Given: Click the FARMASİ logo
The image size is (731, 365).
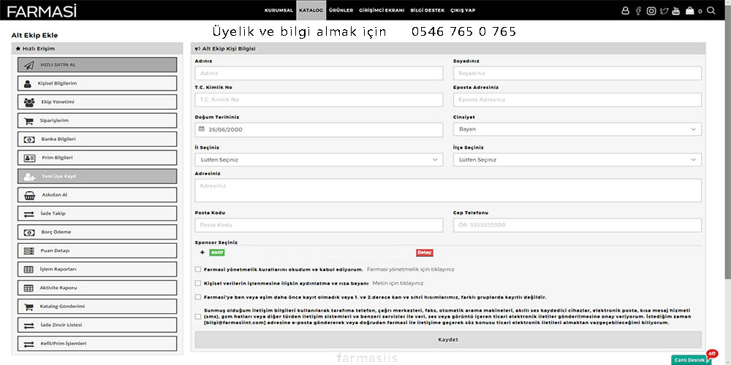Looking at the screenshot, I should pyautogui.click(x=42, y=11).
